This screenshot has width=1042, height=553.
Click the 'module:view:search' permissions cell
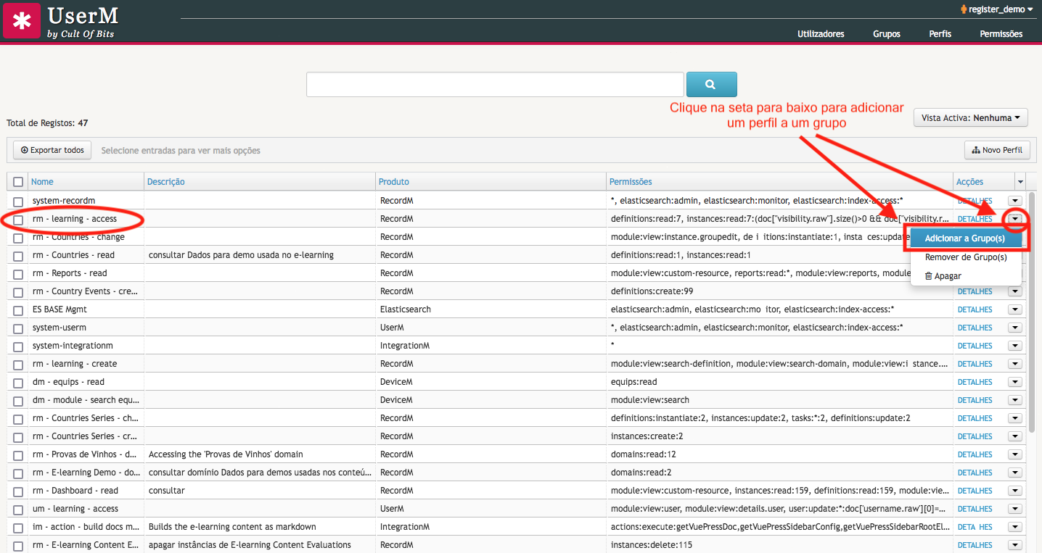point(650,400)
